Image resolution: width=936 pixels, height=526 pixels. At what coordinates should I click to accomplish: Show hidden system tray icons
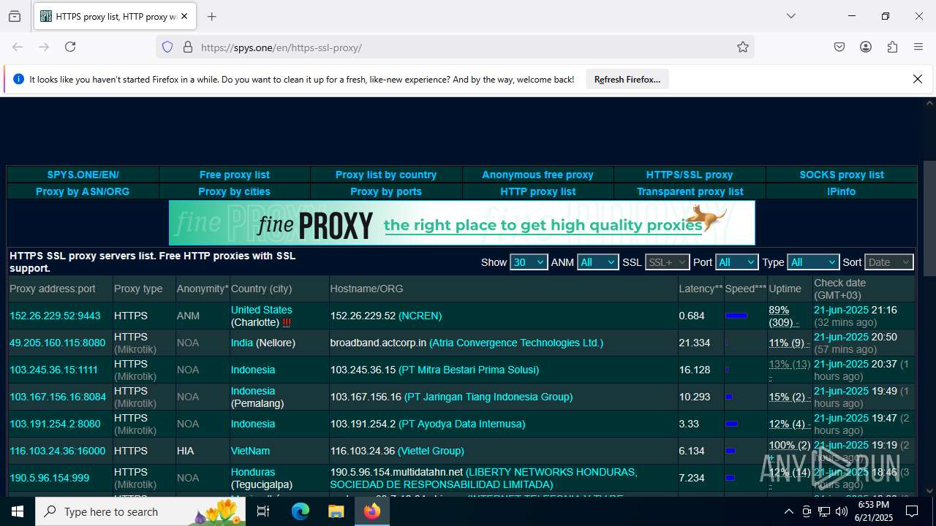click(x=788, y=511)
